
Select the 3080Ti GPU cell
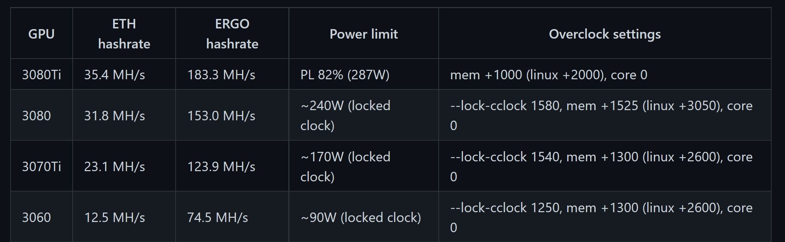click(x=41, y=75)
